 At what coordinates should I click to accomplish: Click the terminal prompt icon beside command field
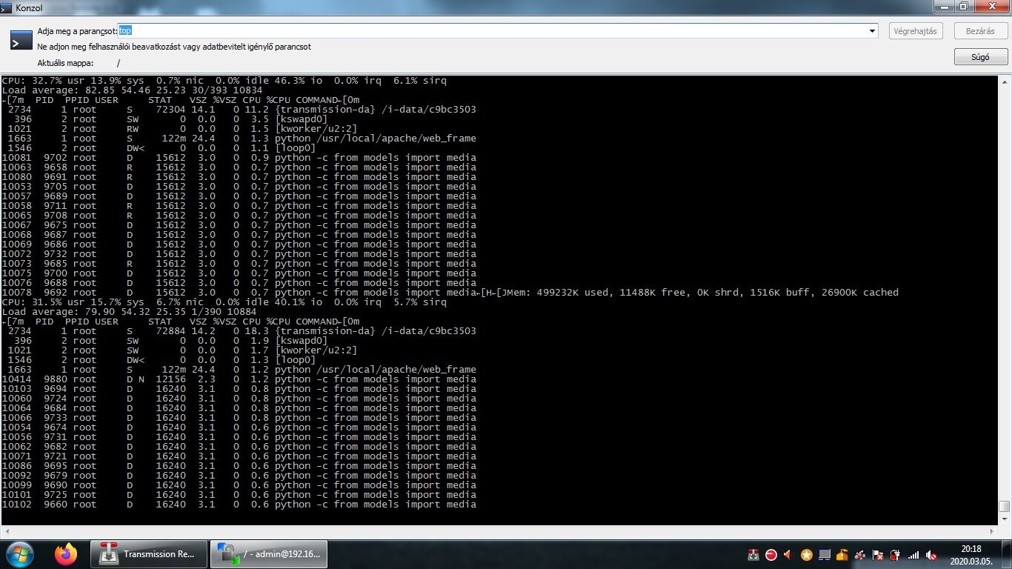point(21,40)
